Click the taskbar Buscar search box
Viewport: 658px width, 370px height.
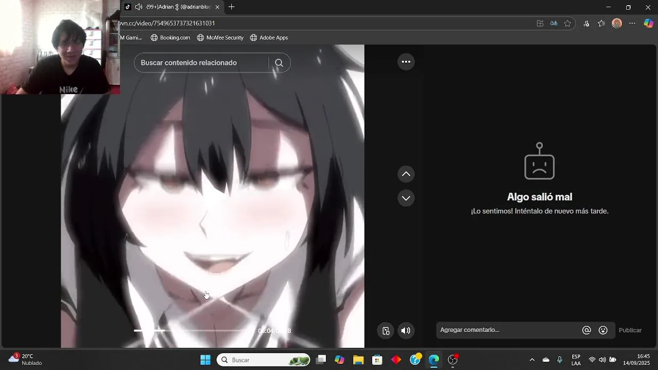click(x=264, y=360)
